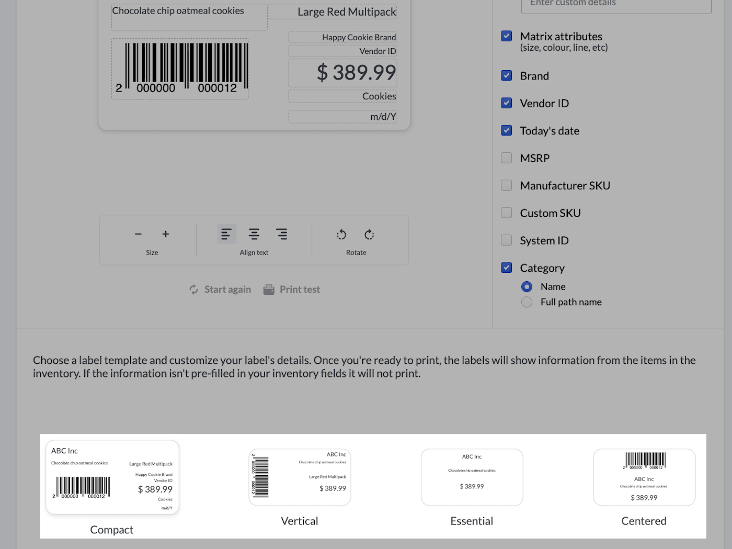732x549 pixels.
Task: Select Full path name radio option
Action: tap(527, 302)
